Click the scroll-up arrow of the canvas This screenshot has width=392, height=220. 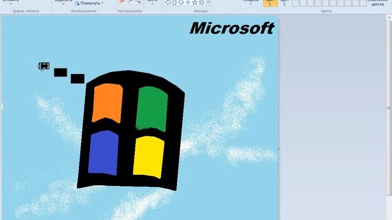pyautogui.click(x=389, y=18)
